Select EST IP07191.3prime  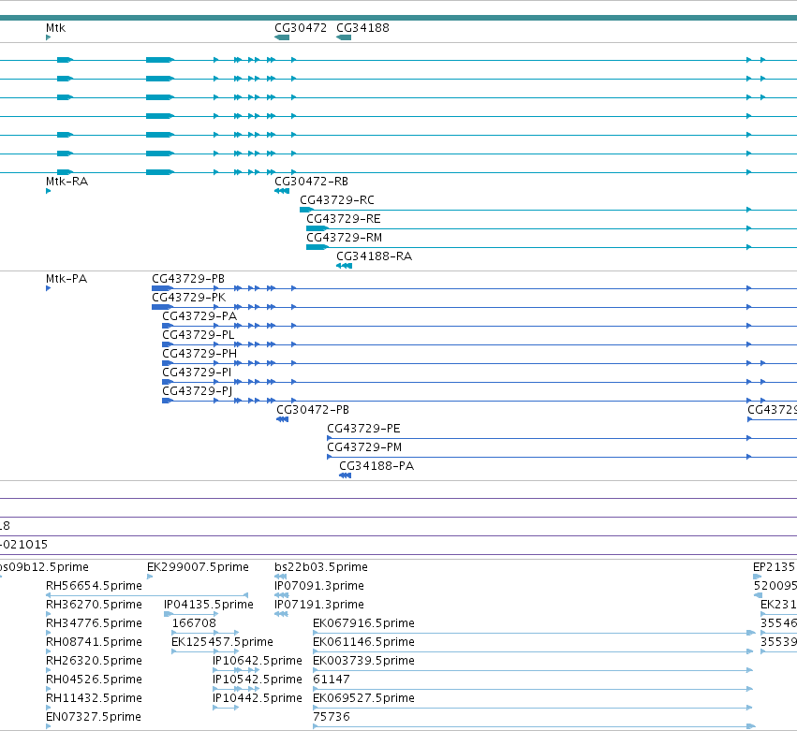[319, 605]
